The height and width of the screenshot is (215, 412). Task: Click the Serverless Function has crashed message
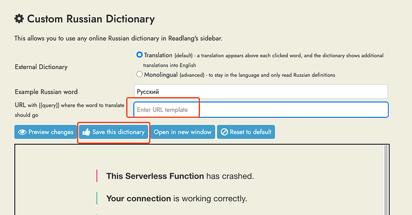point(180,176)
